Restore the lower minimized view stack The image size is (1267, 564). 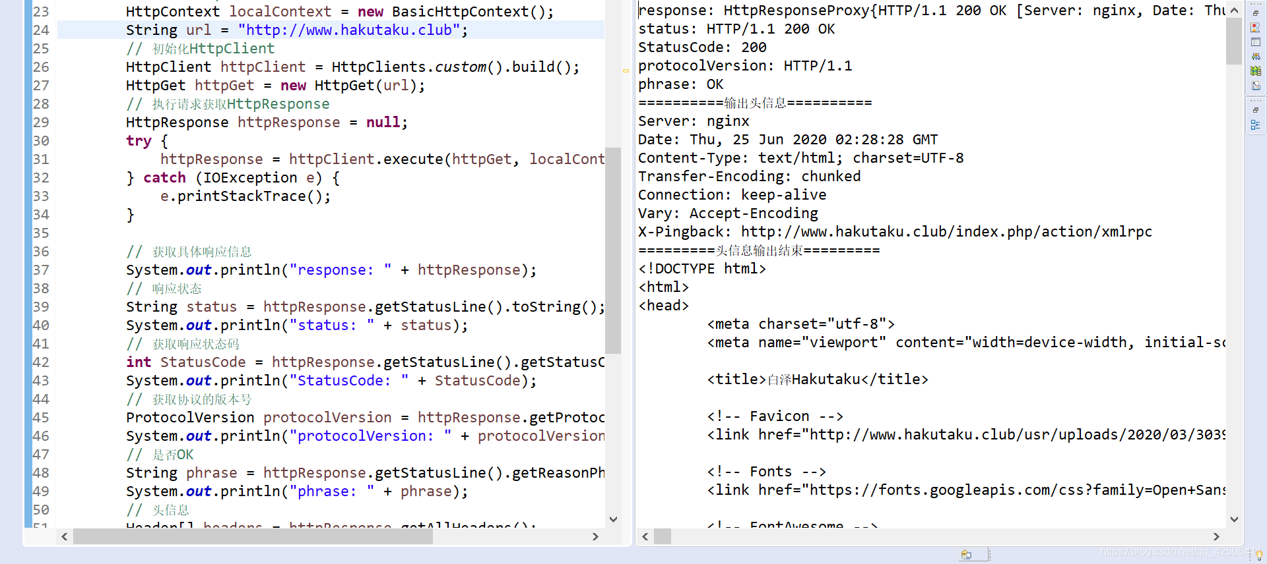tap(1255, 110)
